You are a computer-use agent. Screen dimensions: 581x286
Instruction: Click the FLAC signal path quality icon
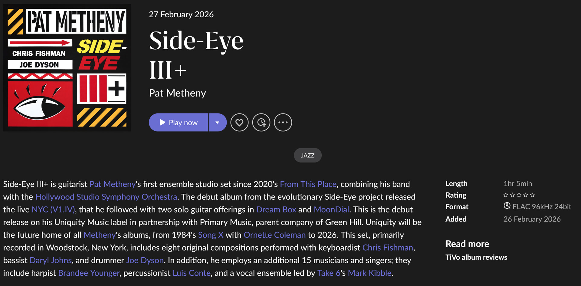[x=507, y=206]
